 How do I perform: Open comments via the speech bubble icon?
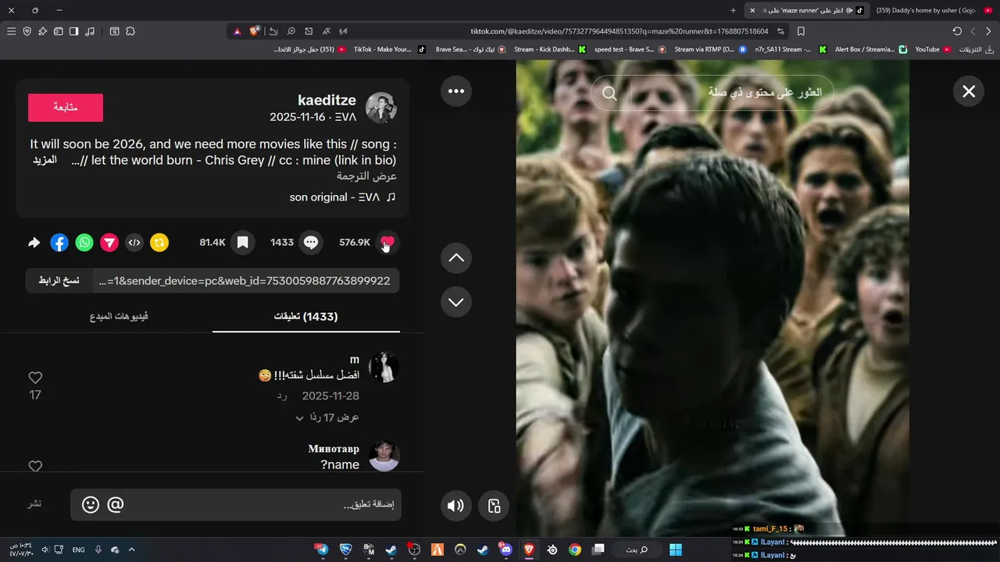311,243
